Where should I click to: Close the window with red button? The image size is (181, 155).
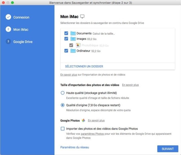3,3
